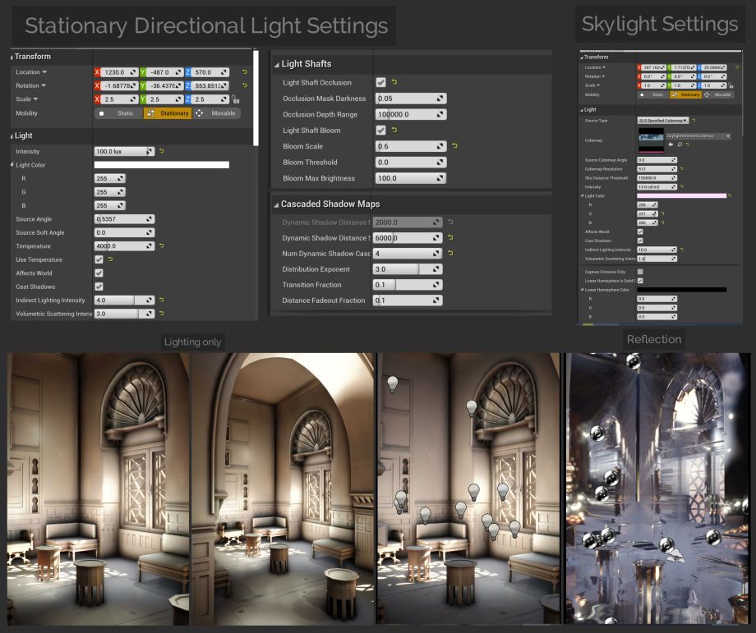Open directional Light Color white swatch
Screen dimensions: 756x633
162,165
